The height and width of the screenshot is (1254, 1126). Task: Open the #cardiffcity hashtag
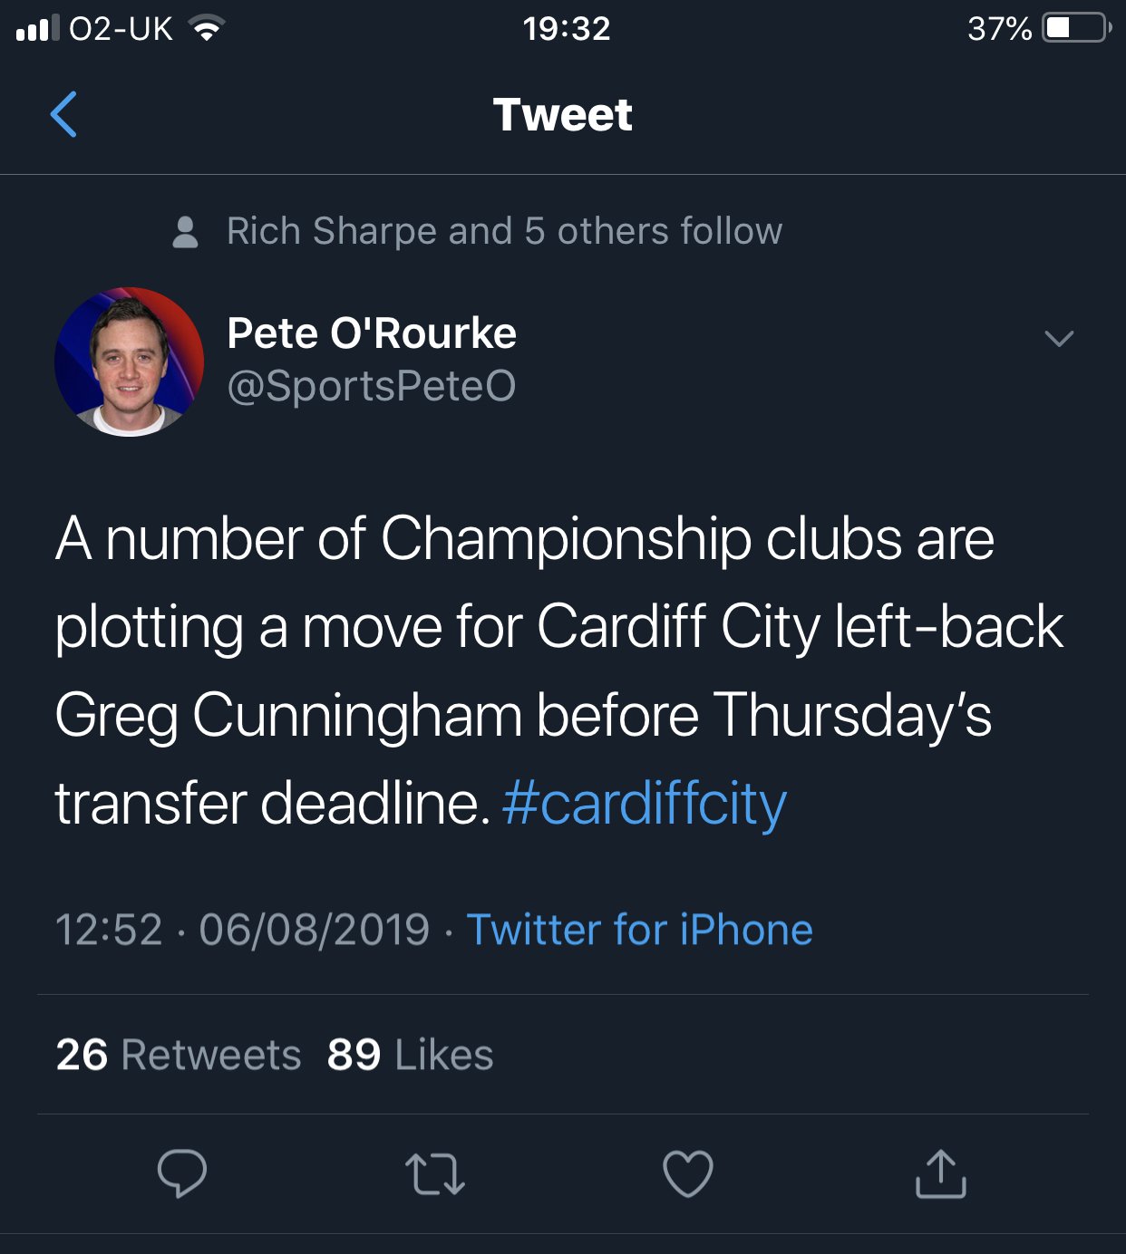coord(644,804)
